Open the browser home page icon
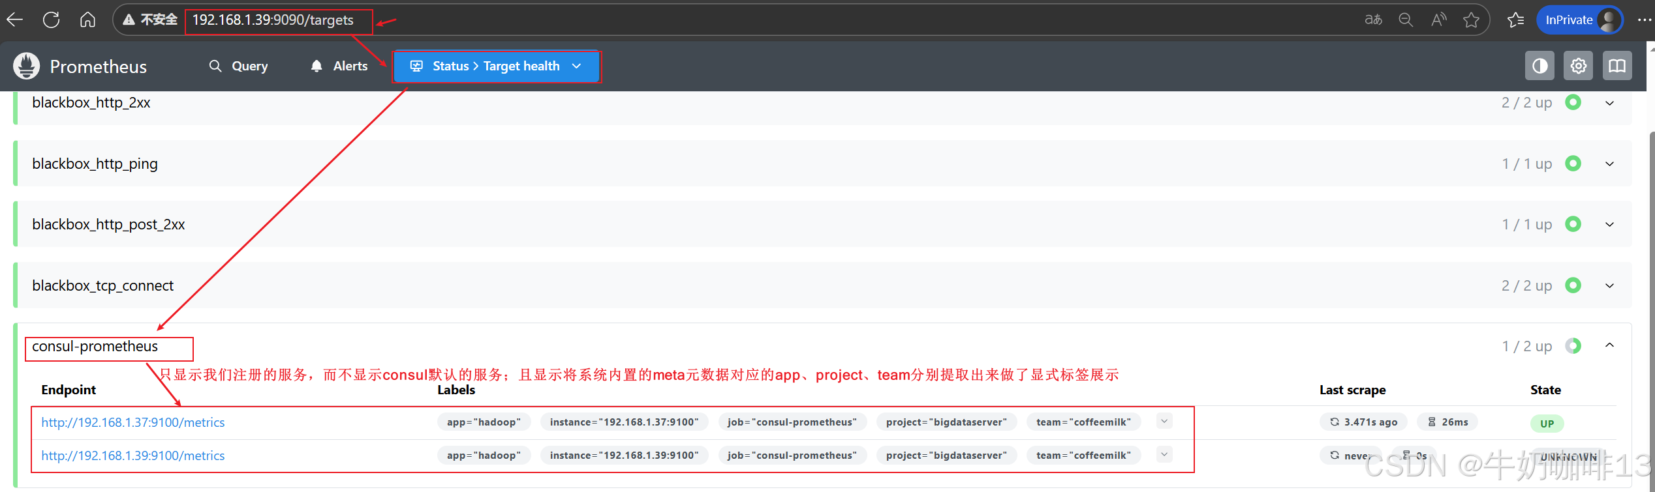Screen dimensions: 1655x492 point(87,20)
